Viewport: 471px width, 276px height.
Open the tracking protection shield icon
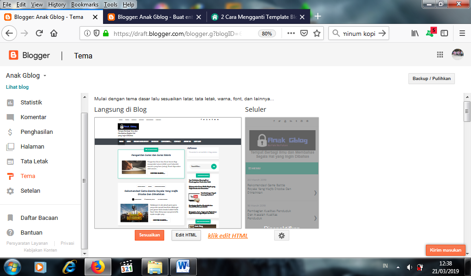pyautogui.click(x=97, y=33)
